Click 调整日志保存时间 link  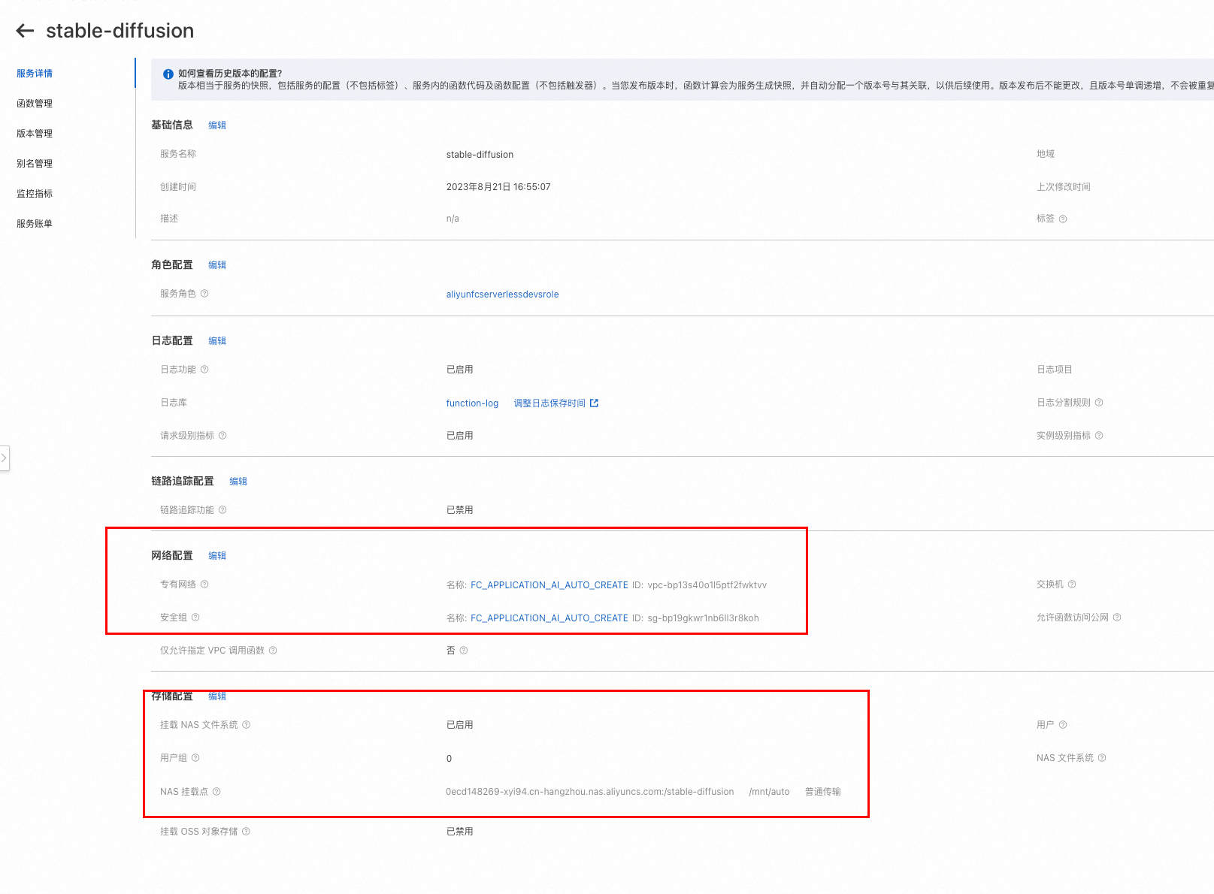coord(549,403)
